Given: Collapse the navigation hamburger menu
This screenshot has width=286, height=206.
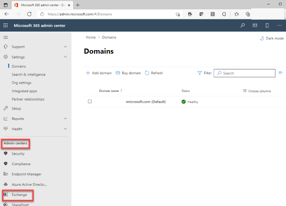Looking at the screenshot, I should (6, 37).
